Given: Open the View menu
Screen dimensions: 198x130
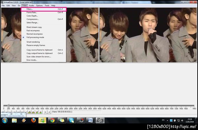Looking at the screenshot, I should (14, 6).
